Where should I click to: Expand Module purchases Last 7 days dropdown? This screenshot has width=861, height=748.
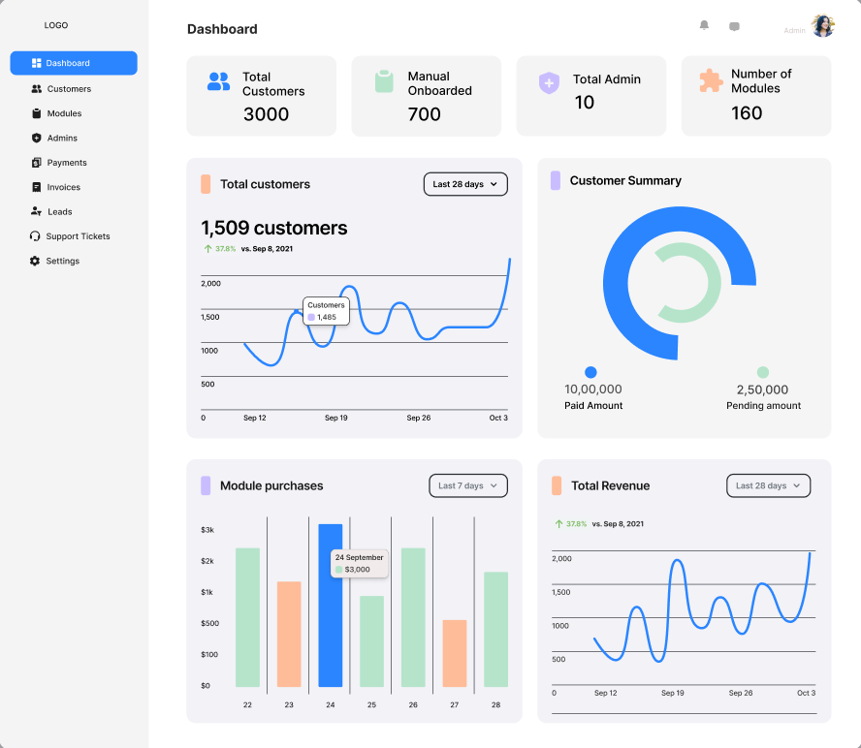pyautogui.click(x=468, y=485)
